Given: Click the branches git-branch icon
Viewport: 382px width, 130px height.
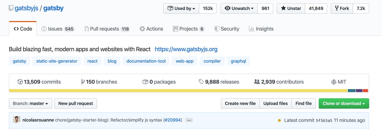Looking at the screenshot, I should click(x=83, y=82).
